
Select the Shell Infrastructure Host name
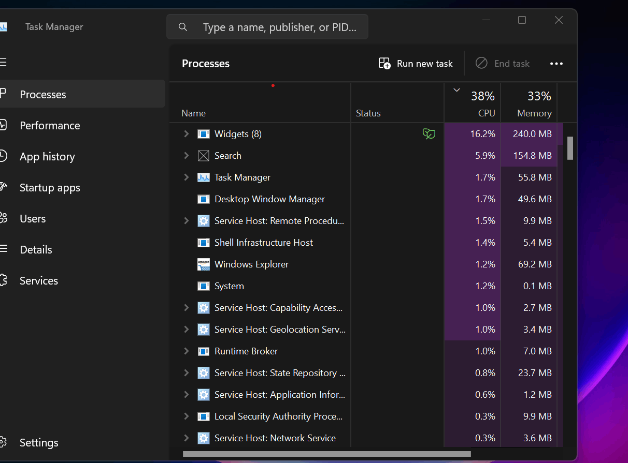[x=264, y=243]
